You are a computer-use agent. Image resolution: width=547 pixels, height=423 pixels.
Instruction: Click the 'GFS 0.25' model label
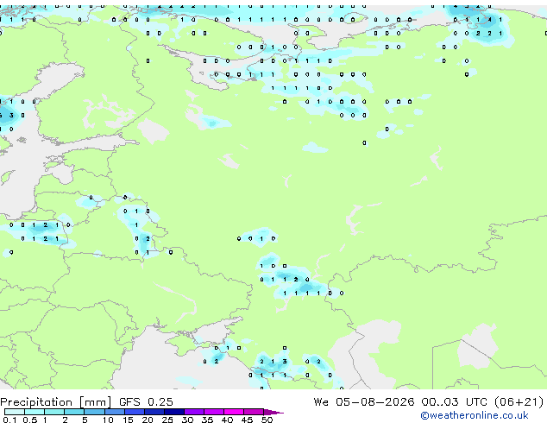pyautogui.click(x=146, y=401)
